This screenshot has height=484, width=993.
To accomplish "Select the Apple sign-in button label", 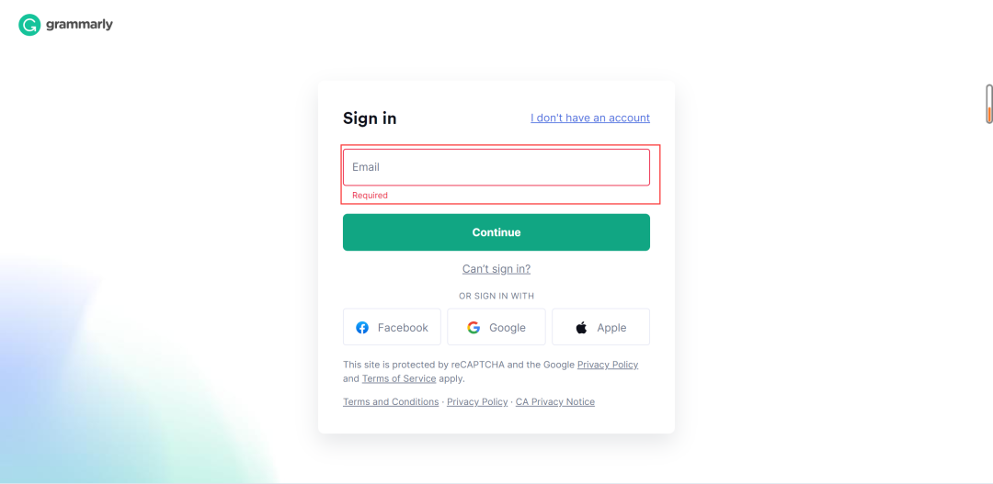I will coord(611,328).
